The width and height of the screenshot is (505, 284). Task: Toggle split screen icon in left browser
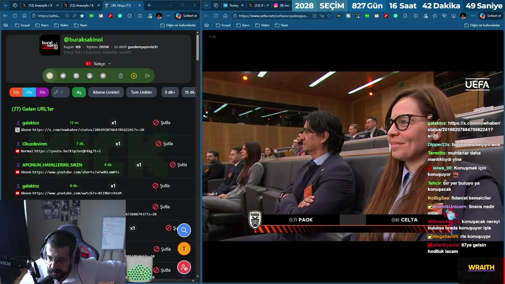[x=140, y=16]
